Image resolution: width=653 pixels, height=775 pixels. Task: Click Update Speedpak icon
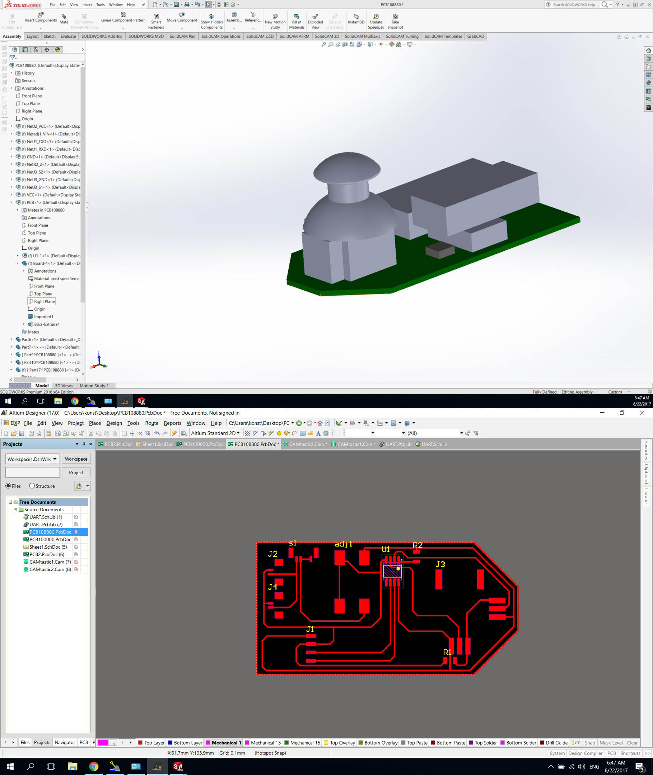[x=376, y=22]
